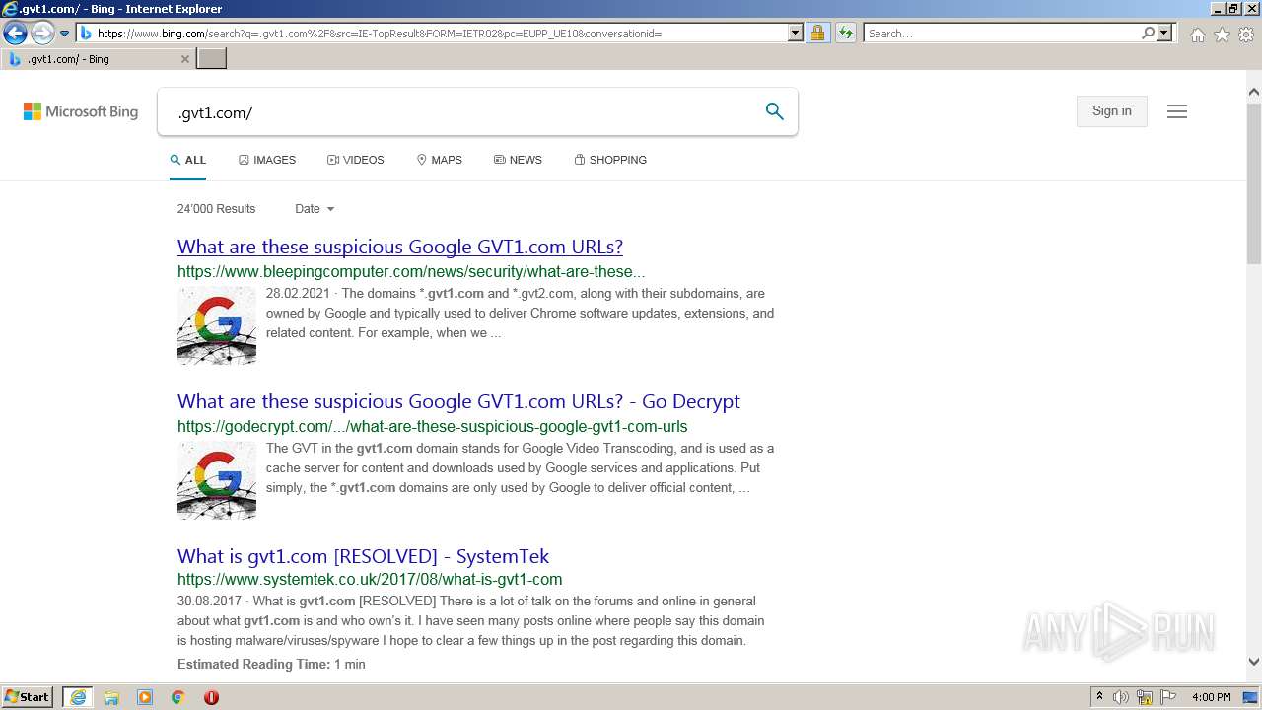The width and height of the screenshot is (1262, 710).
Task: Click the network connection tray icon
Action: tap(1145, 697)
